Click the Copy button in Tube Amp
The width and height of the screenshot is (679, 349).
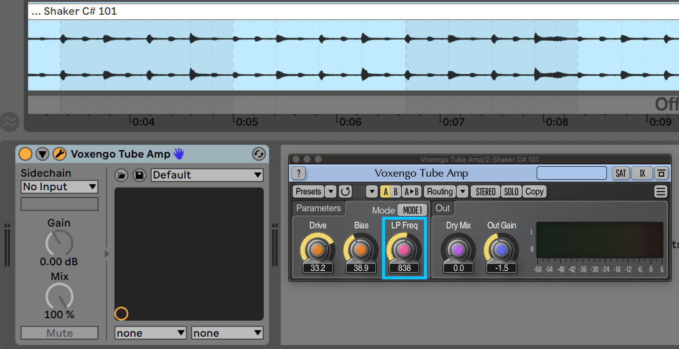point(534,191)
